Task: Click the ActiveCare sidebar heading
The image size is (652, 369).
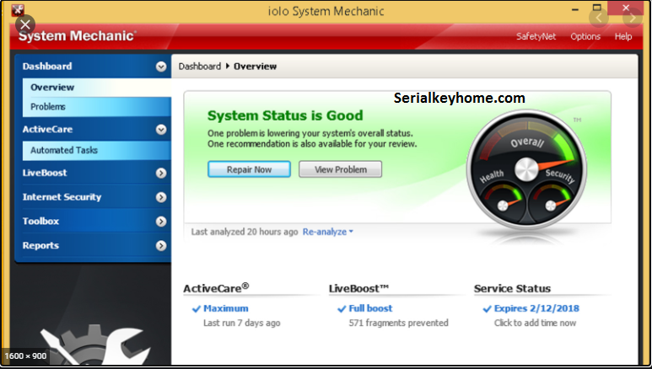Action: pyautogui.click(x=47, y=129)
